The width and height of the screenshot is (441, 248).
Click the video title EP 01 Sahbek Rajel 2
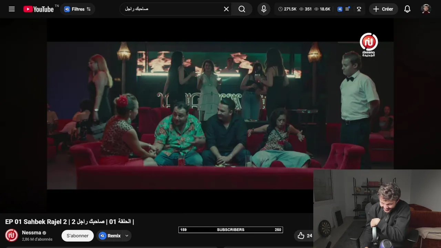pos(70,221)
